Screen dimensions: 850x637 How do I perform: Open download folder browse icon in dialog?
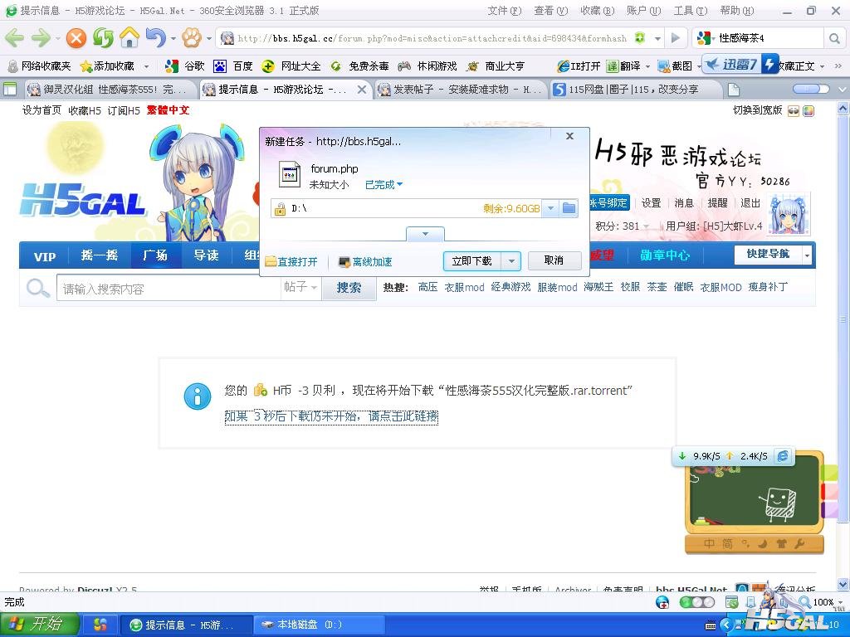569,209
